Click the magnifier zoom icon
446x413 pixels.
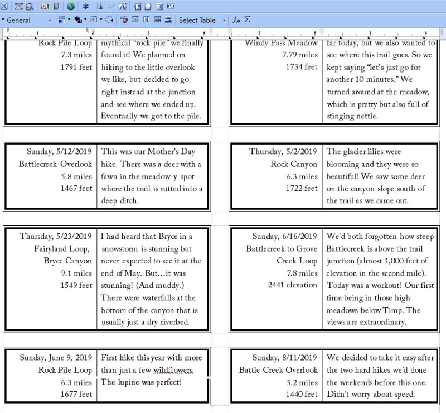click(30, 7)
